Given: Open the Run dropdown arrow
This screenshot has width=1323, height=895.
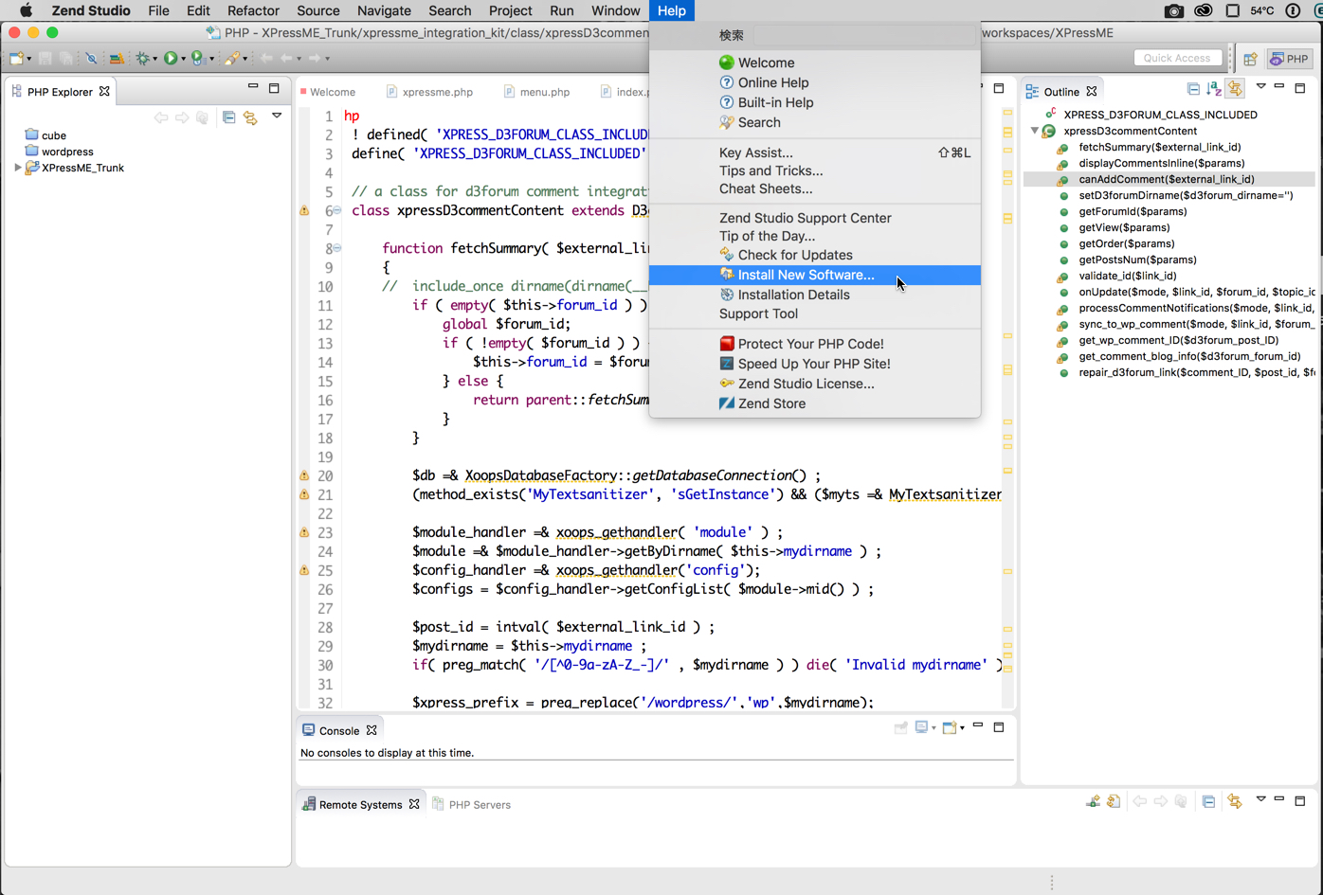Looking at the screenshot, I should (x=183, y=60).
